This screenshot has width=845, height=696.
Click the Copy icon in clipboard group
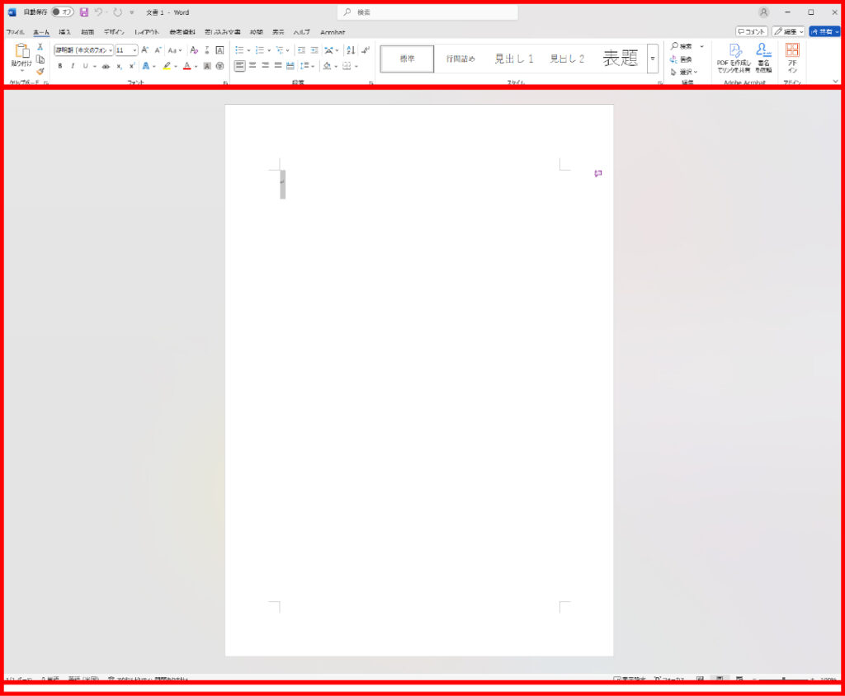(40, 59)
